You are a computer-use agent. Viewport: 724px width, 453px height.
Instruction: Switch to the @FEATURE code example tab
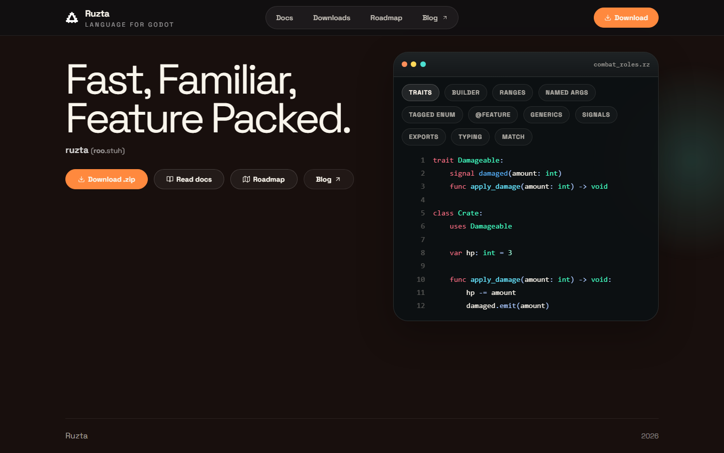coord(493,115)
